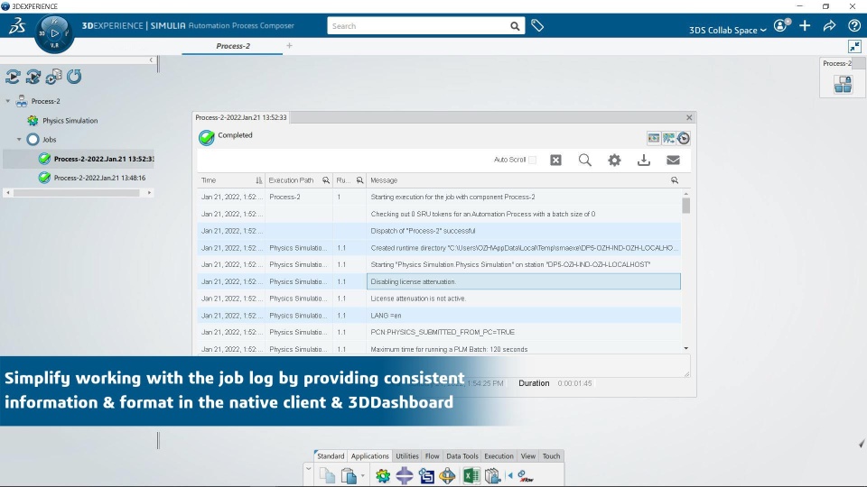This screenshot has height=487, width=867.
Task: Click the 3DS logo in header
Action: click(17, 25)
